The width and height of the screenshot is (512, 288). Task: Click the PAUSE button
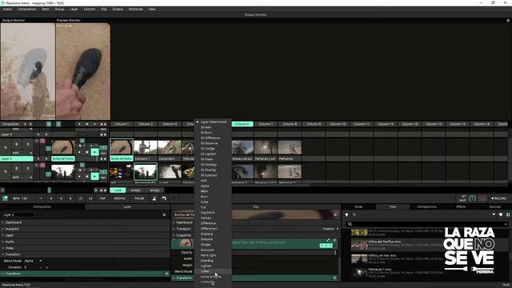(139, 198)
